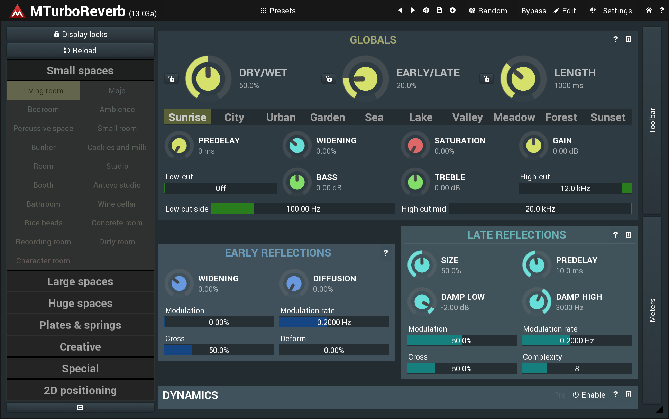Click the add preset plus icon
Screen dimensions: 669x419
click(452, 10)
